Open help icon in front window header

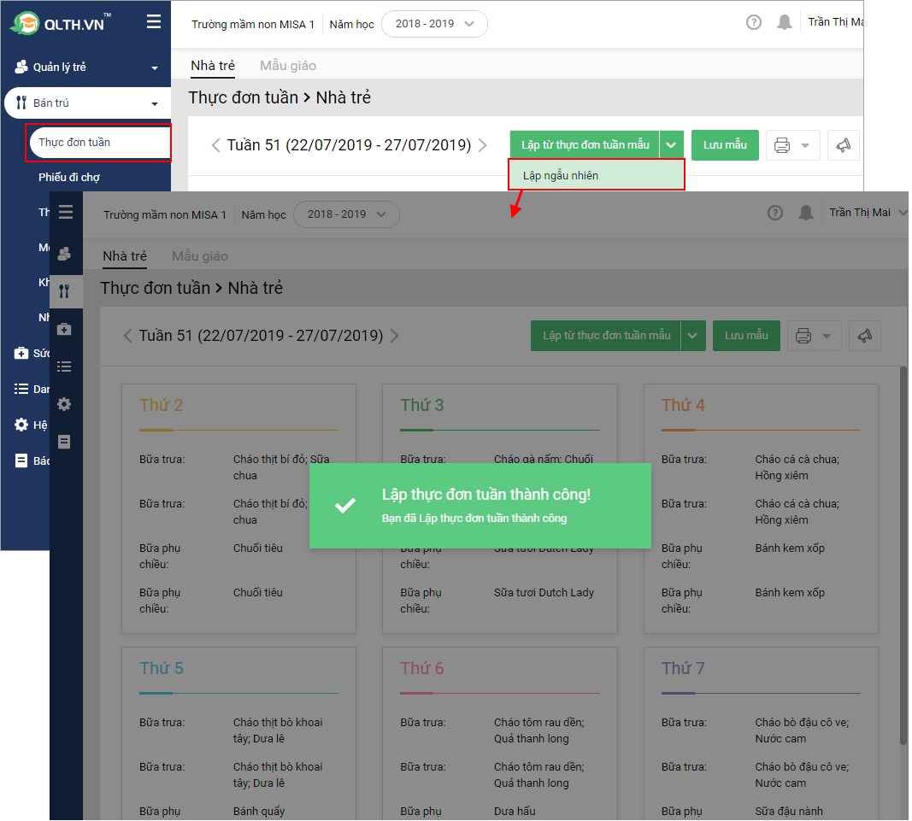(775, 213)
